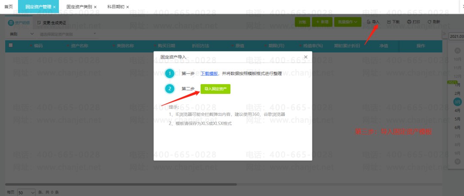Click the green 导入固定资产 button
Image resolution: width=464 pixels, height=196 pixels.
[215, 89]
